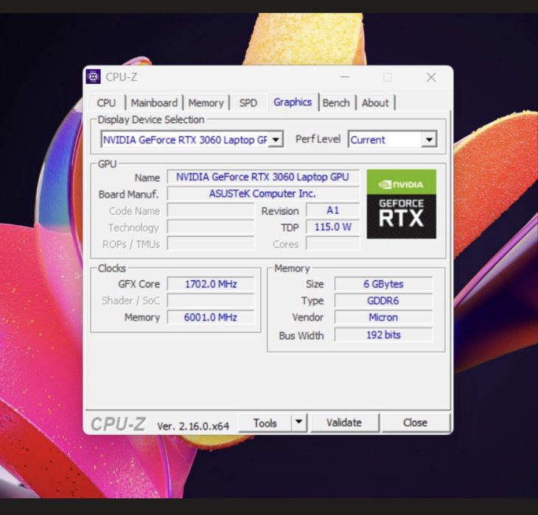The height and width of the screenshot is (515, 538).
Task: Expand the Perf Level dropdown arrow
Action: (x=429, y=139)
